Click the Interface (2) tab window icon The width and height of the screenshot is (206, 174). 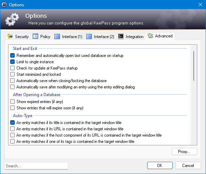click(x=89, y=36)
